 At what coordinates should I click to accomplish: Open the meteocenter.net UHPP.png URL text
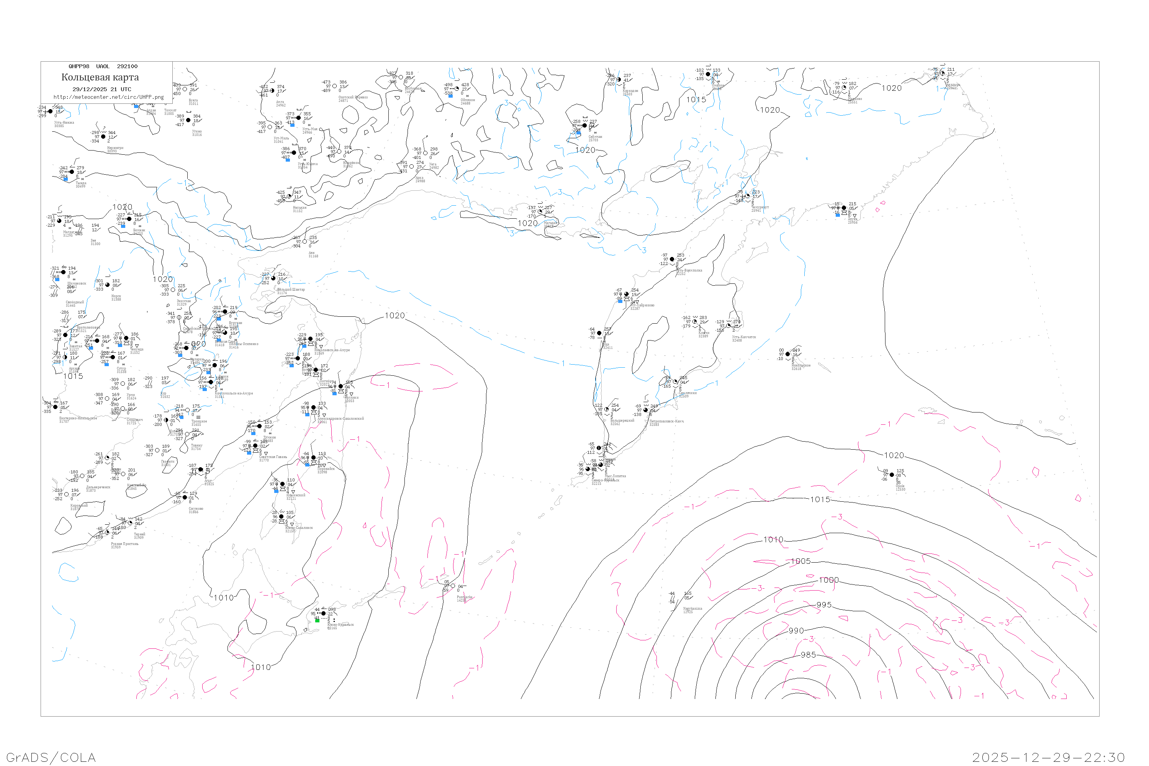click(x=108, y=97)
